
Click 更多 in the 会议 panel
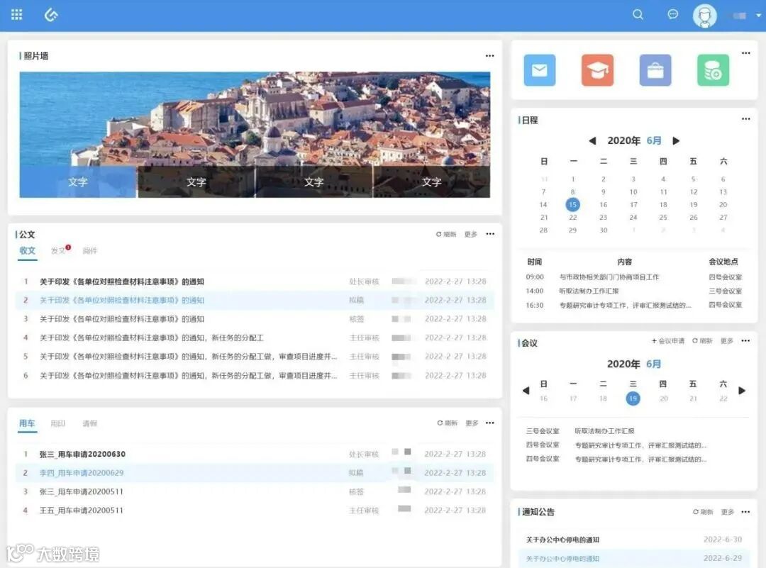point(727,341)
